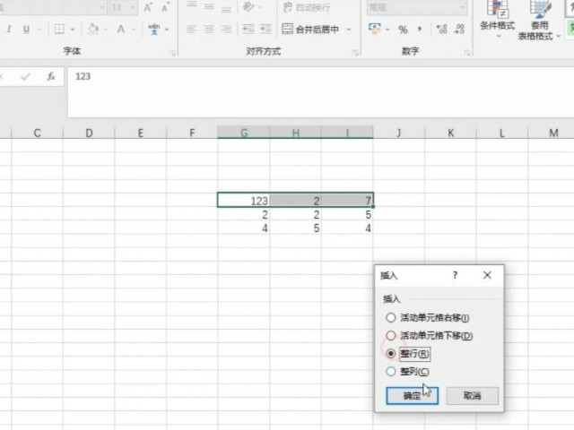Click the increase indent icon
The width and height of the screenshot is (574, 430).
[265, 29]
